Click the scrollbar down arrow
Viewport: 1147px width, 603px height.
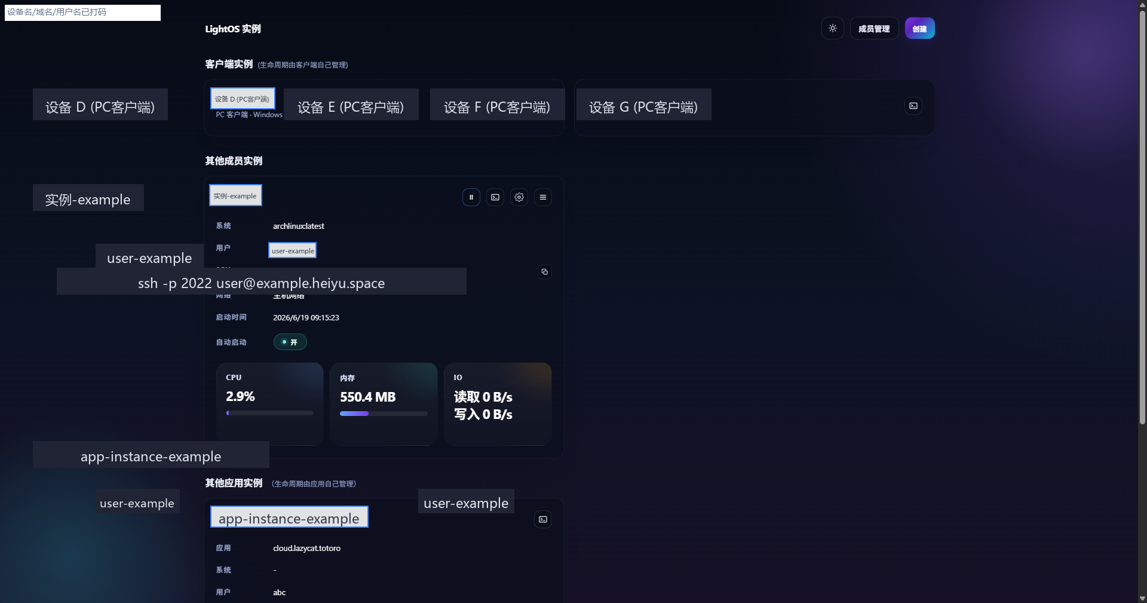[1142, 598]
